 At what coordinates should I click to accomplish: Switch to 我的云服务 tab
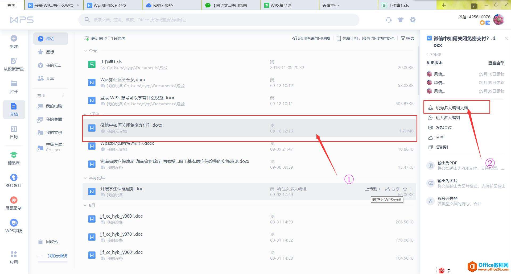point(172,5)
